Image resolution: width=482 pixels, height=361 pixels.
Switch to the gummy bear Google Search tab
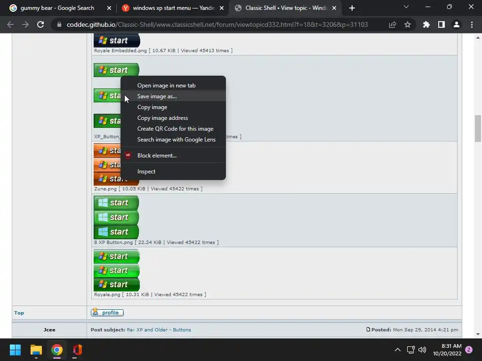coord(57,8)
